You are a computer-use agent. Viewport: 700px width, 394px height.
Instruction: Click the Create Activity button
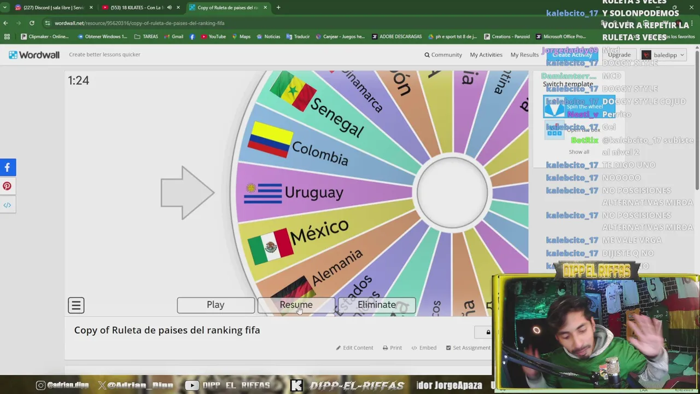tap(572, 55)
